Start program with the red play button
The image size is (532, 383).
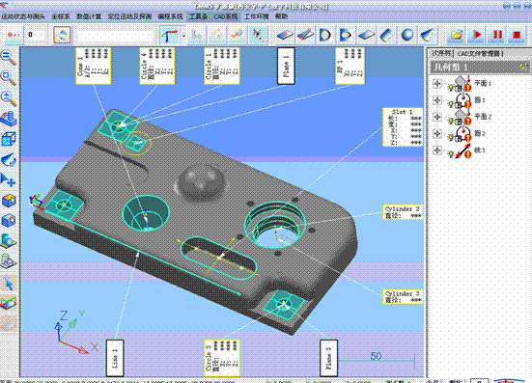click(x=477, y=35)
